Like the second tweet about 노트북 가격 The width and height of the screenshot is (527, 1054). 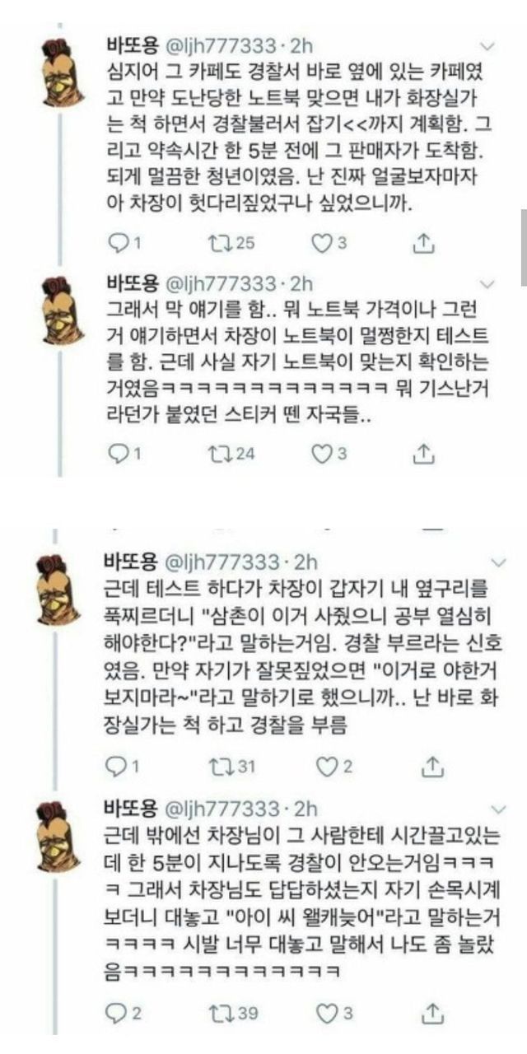pos(331,453)
